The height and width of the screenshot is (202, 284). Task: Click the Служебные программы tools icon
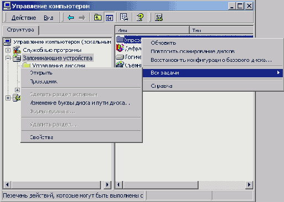17,50
